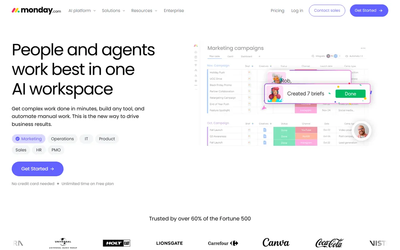Screen dimensions: 400x250
Task: Select the Marketing chip
Action: 29,139
